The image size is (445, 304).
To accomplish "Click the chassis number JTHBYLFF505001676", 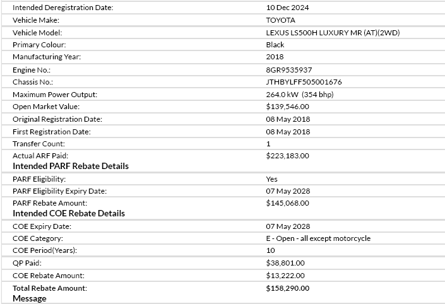I will click(x=304, y=82).
